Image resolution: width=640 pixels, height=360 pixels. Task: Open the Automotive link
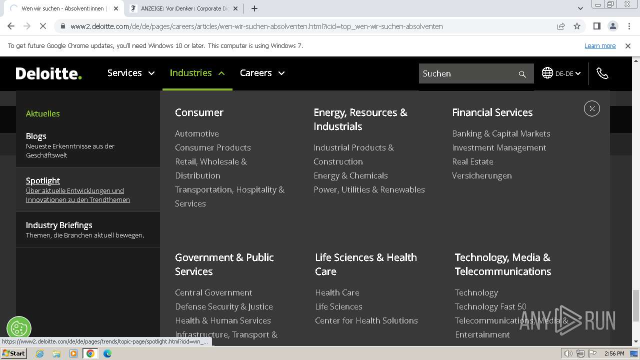pyautogui.click(x=197, y=133)
